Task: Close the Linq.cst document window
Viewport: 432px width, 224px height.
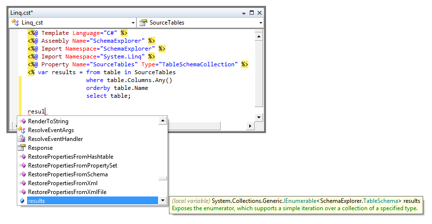Action: (260, 13)
